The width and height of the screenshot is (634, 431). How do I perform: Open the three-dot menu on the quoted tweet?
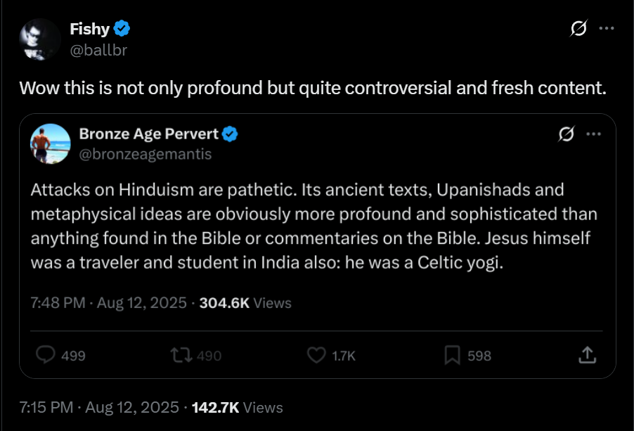(x=593, y=134)
